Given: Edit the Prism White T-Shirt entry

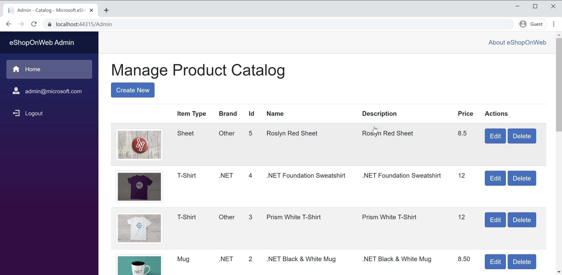Looking at the screenshot, I should [495, 220].
